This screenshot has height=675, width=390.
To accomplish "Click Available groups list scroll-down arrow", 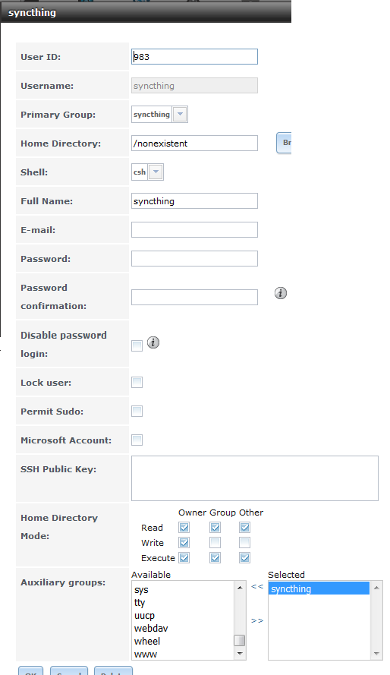I will pos(240,654).
